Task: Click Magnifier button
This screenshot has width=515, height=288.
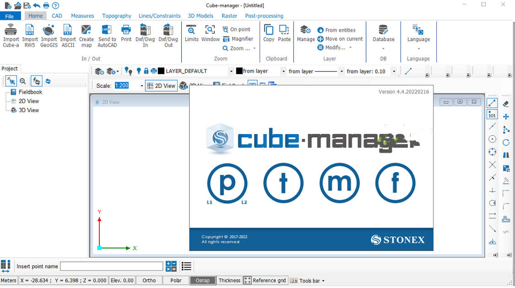Action: pos(238,39)
